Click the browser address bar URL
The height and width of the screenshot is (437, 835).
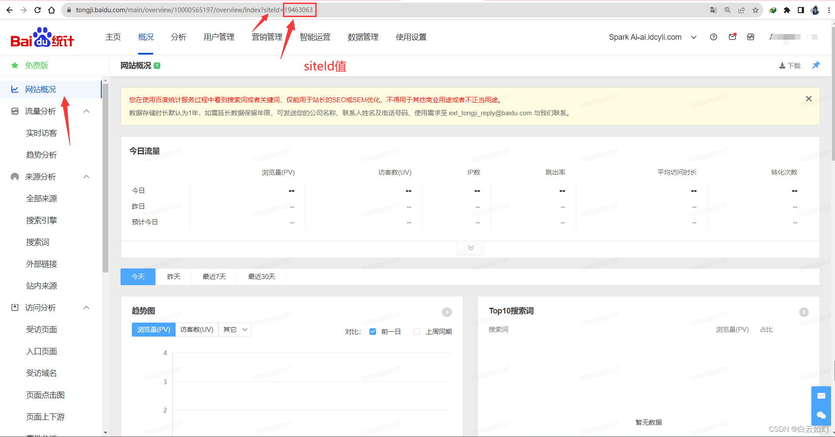click(194, 10)
